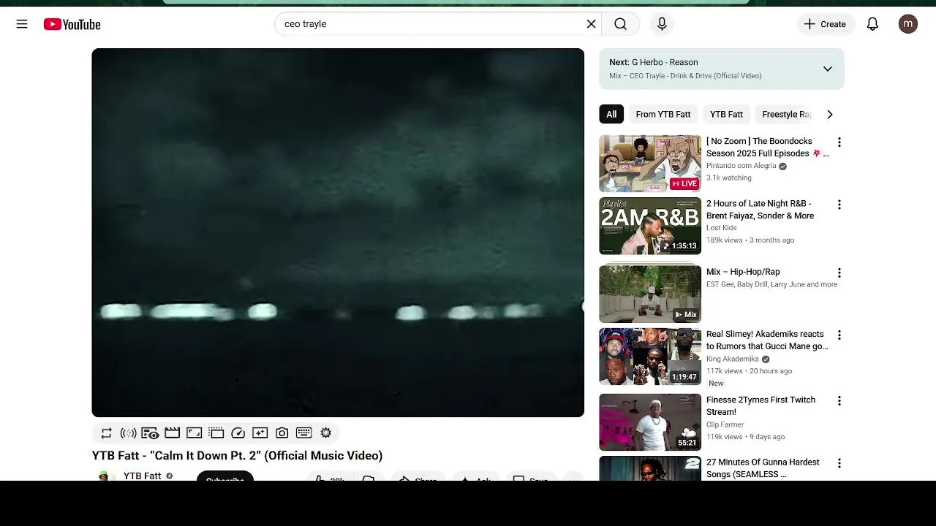Open keyboard shortcuts icon
This screenshot has height=526, width=936.
303,433
